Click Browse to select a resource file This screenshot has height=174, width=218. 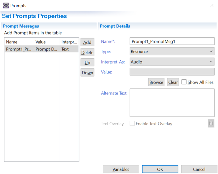point(156,82)
